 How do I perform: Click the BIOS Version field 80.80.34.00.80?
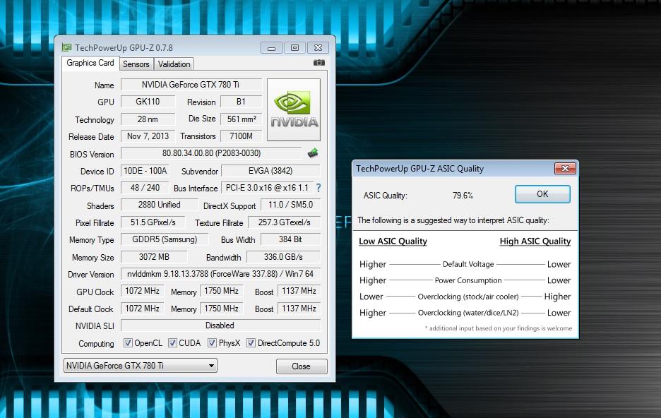(211, 153)
